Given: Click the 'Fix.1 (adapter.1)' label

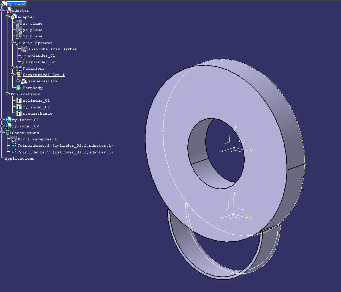Looking at the screenshot, I should click(x=38, y=139).
